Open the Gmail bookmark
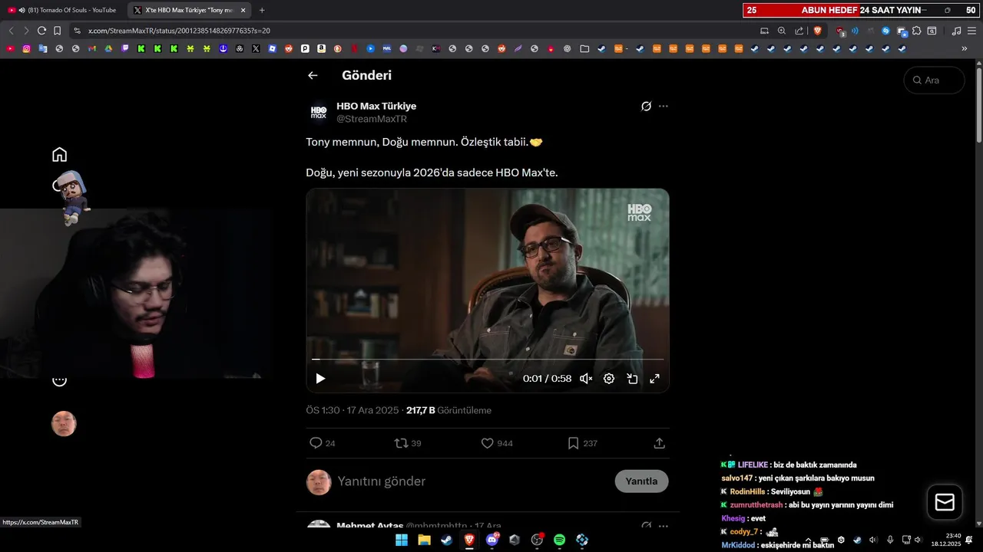This screenshot has height=552, width=983. pos(92,48)
